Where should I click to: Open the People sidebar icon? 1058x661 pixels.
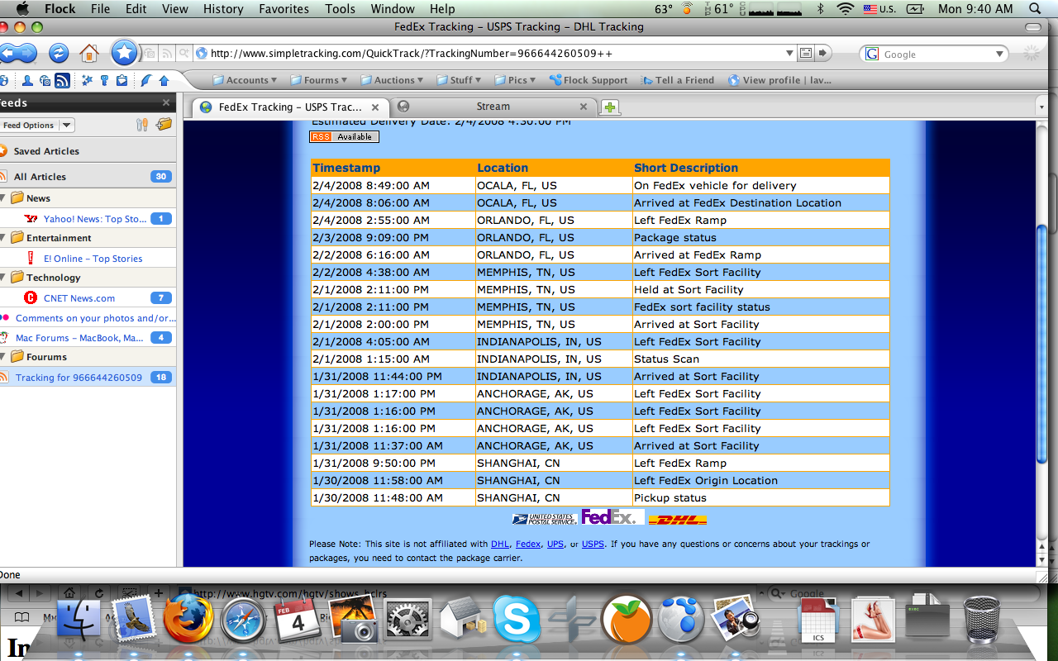[27, 80]
